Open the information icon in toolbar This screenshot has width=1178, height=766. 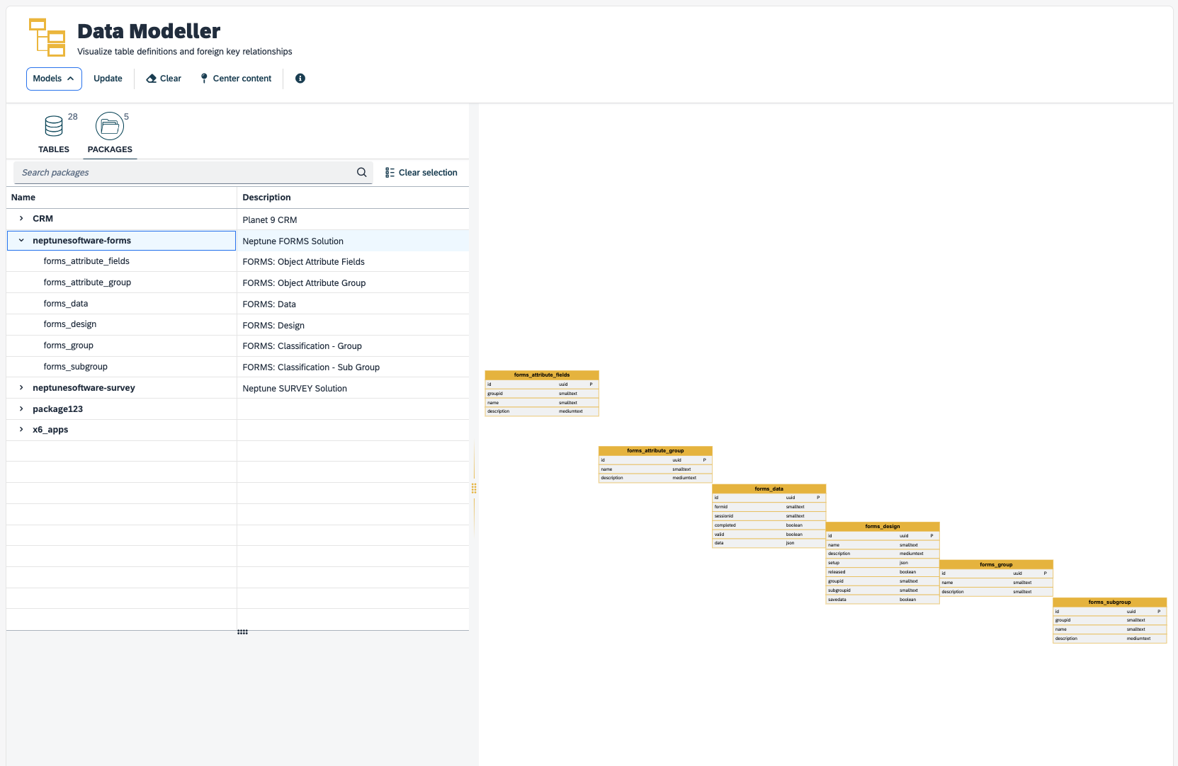(300, 79)
